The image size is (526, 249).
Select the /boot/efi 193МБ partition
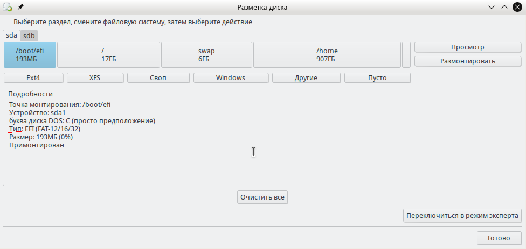click(30, 55)
